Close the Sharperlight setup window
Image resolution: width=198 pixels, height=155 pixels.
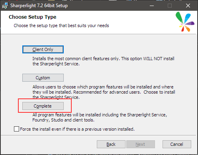tap(188, 6)
